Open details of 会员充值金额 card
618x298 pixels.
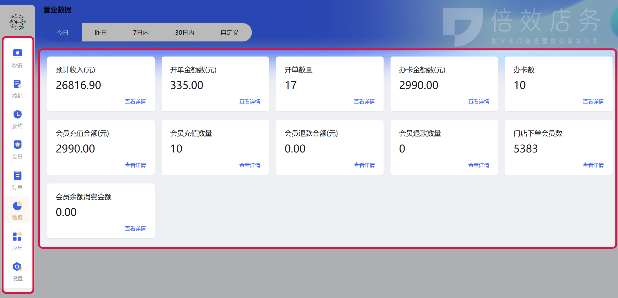click(135, 165)
